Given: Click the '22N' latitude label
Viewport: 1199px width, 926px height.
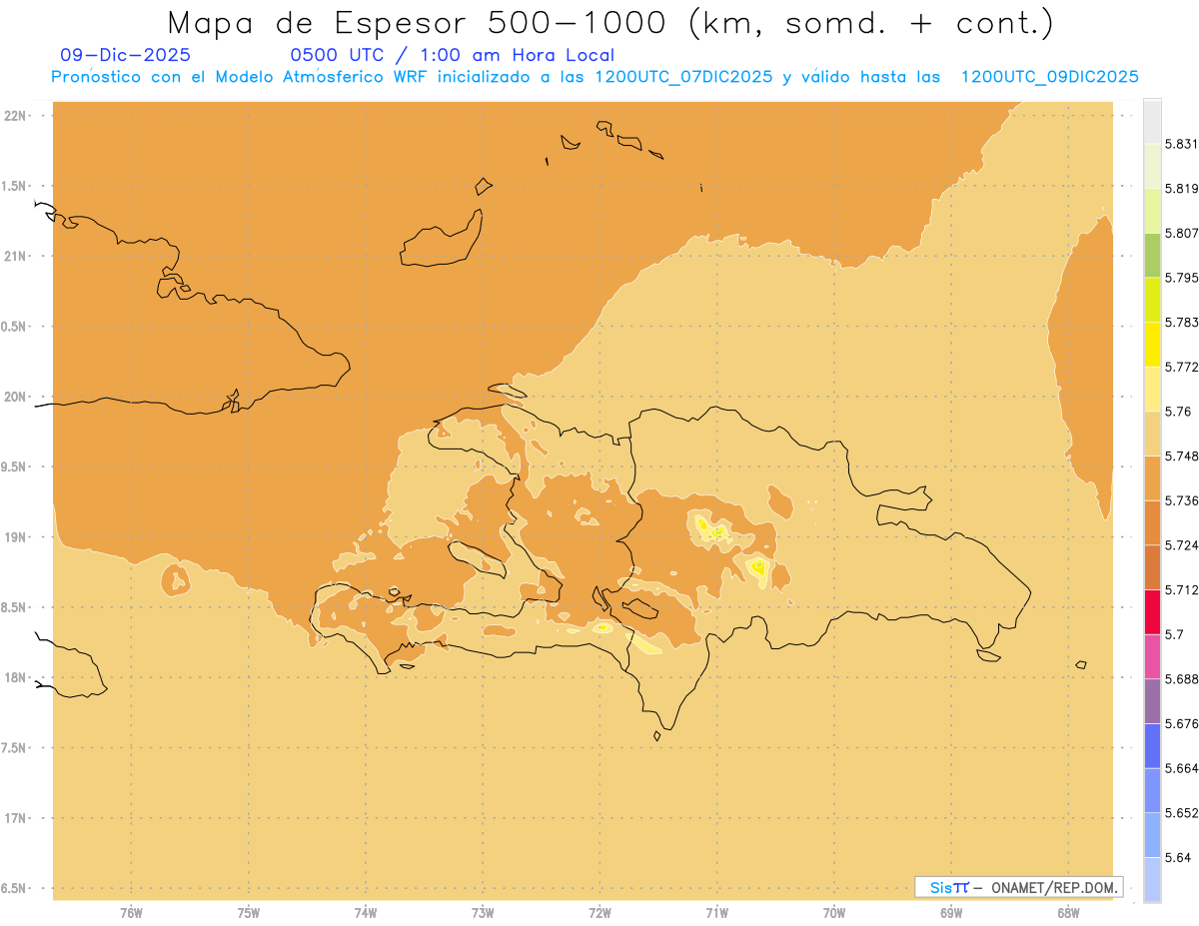Looking at the screenshot, I should coord(15,116).
